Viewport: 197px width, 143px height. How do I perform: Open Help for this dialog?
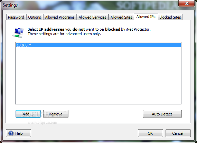point(18,133)
